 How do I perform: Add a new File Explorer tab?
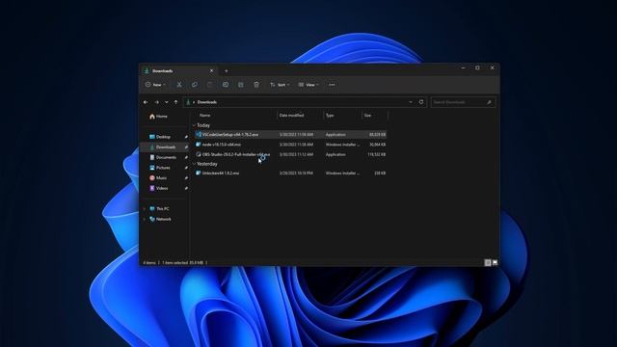click(x=226, y=70)
